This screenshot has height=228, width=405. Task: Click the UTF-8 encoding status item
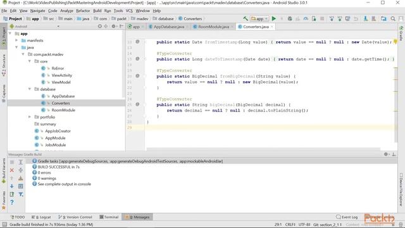click(304, 224)
